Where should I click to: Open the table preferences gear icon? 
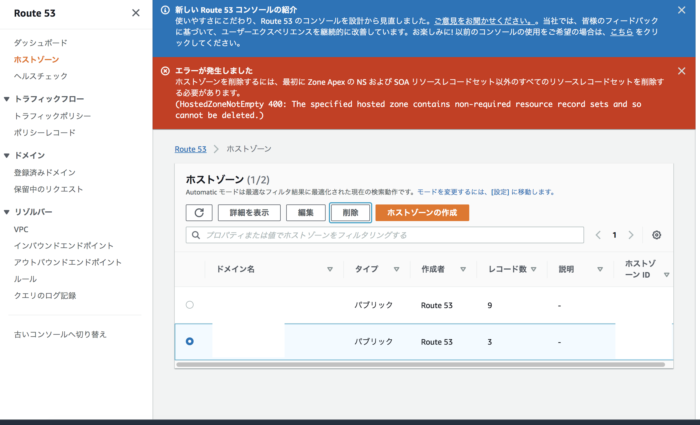[x=656, y=235]
